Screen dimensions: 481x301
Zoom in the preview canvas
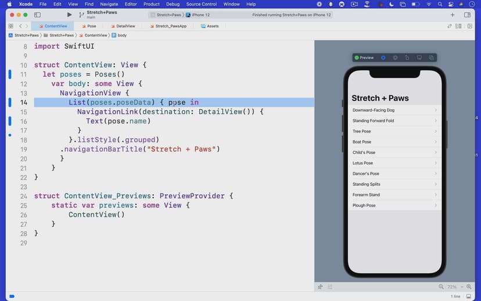coord(469,287)
